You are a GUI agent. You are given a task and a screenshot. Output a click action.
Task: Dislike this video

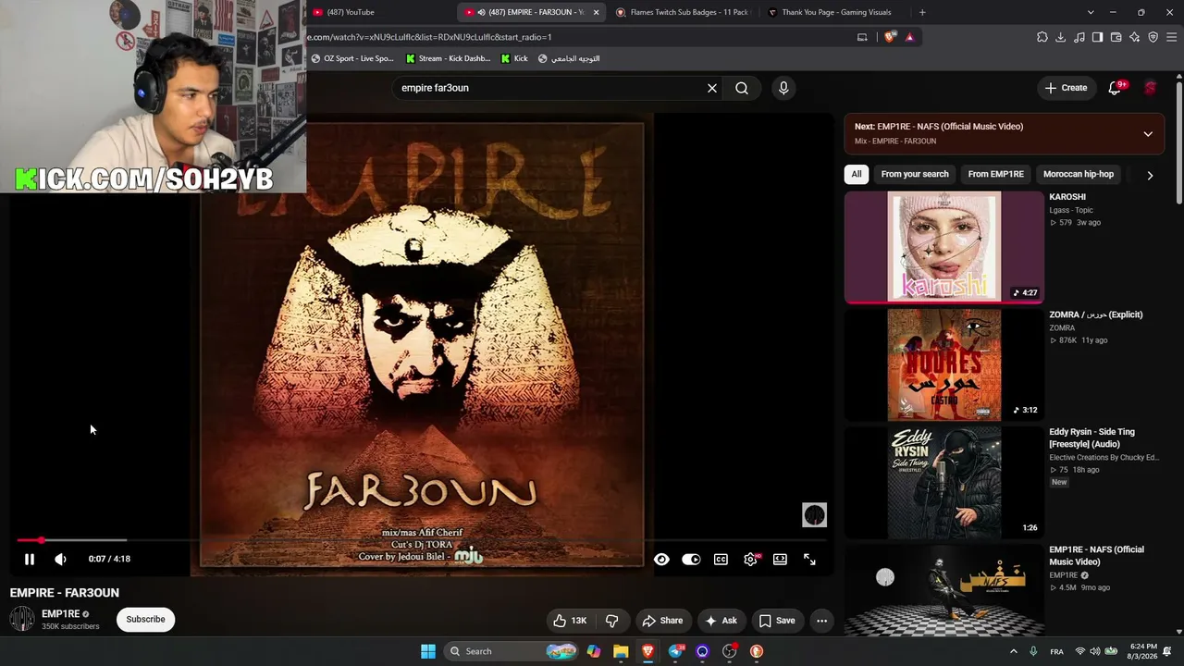point(611,621)
